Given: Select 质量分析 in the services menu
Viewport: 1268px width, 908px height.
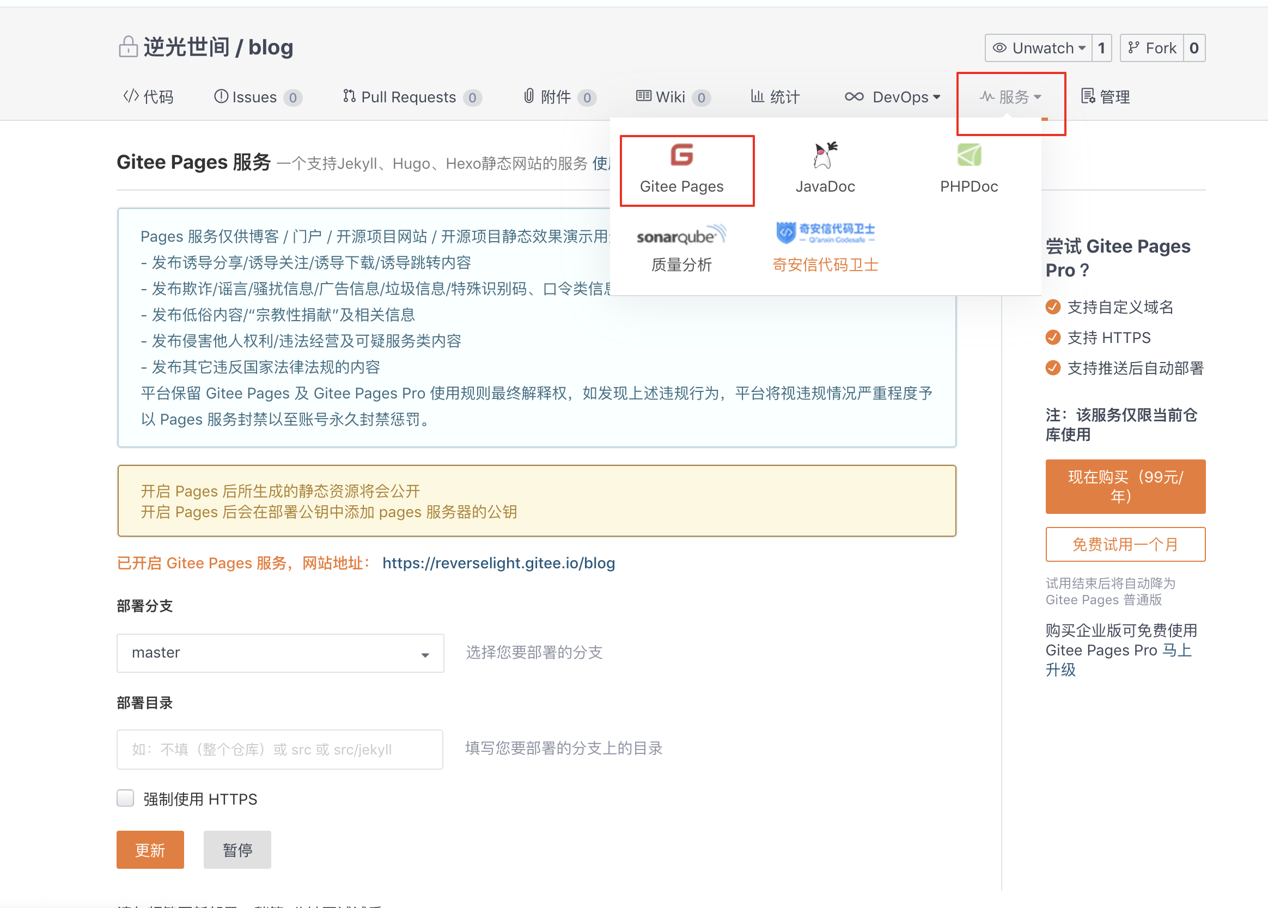Looking at the screenshot, I should point(681,265).
